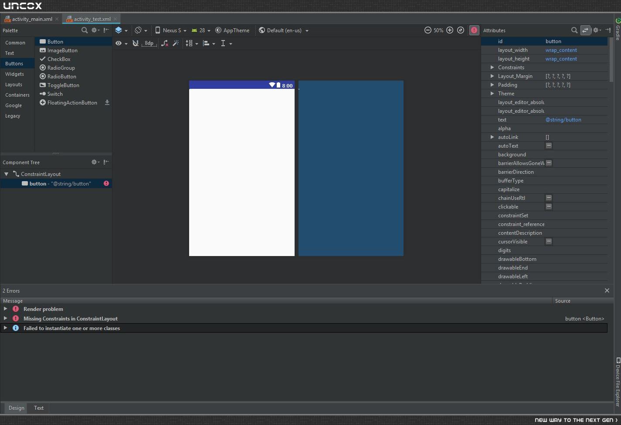This screenshot has width=621, height=425.
Task: Expand the Missing Constraints in ConstraintLayout error
Action: [x=5, y=318]
